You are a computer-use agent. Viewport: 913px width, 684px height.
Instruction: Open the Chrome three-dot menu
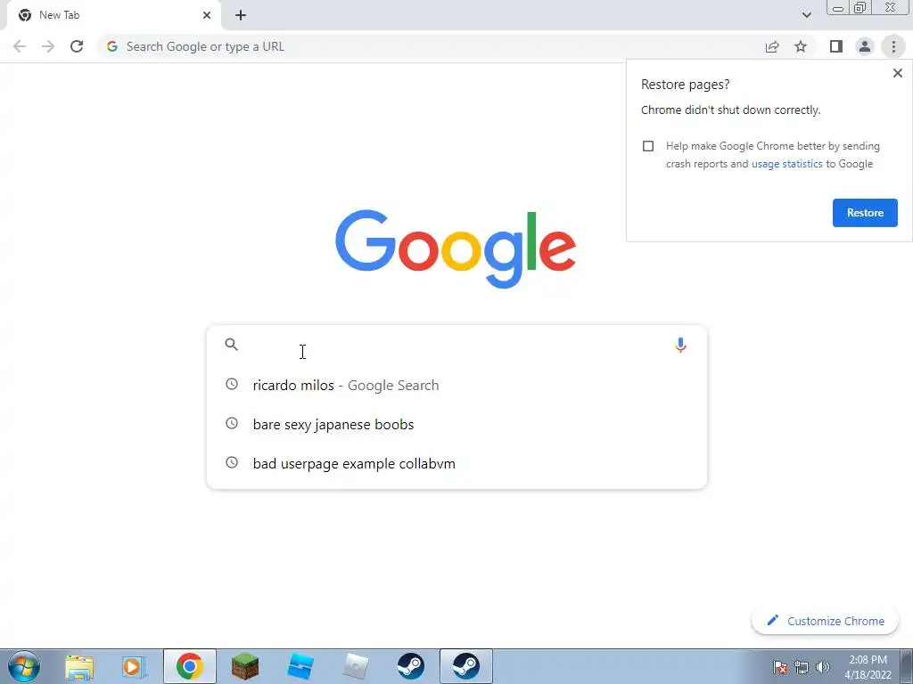pyautogui.click(x=893, y=46)
